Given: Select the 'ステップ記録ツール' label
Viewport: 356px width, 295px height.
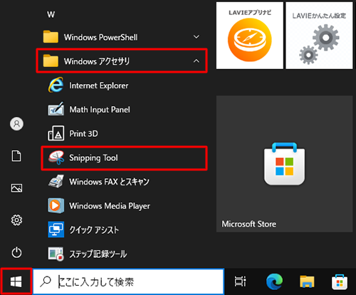Looking at the screenshot, I should (x=98, y=254).
